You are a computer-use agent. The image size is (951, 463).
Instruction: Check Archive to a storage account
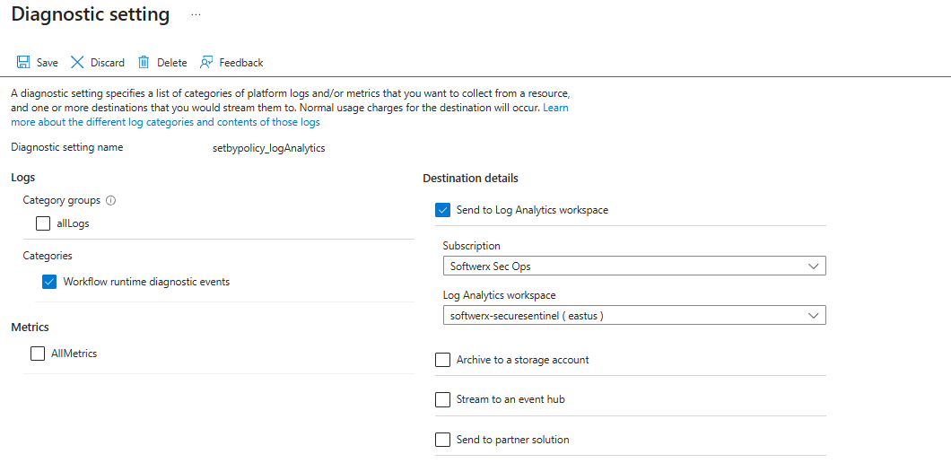click(442, 360)
